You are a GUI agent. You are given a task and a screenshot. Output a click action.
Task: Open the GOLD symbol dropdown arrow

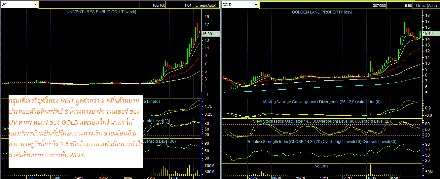pos(256,5)
